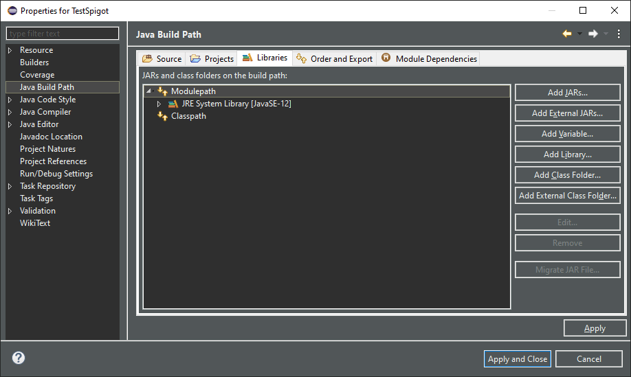
Task: Click Add External Class Folder... button
Action: [x=567, y=195]
